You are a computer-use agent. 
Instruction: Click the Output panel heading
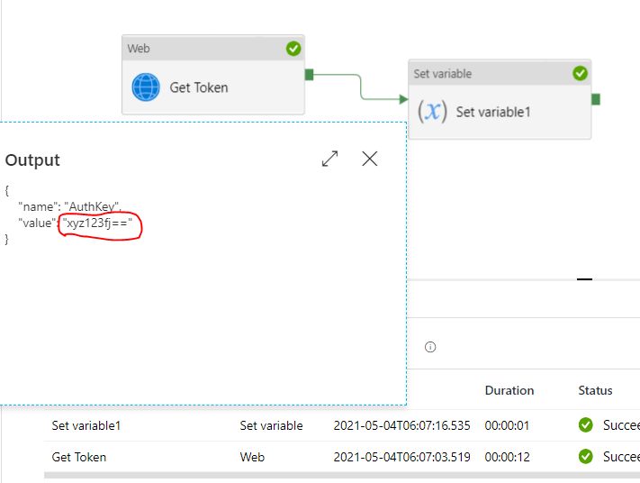tap(32, 159)
